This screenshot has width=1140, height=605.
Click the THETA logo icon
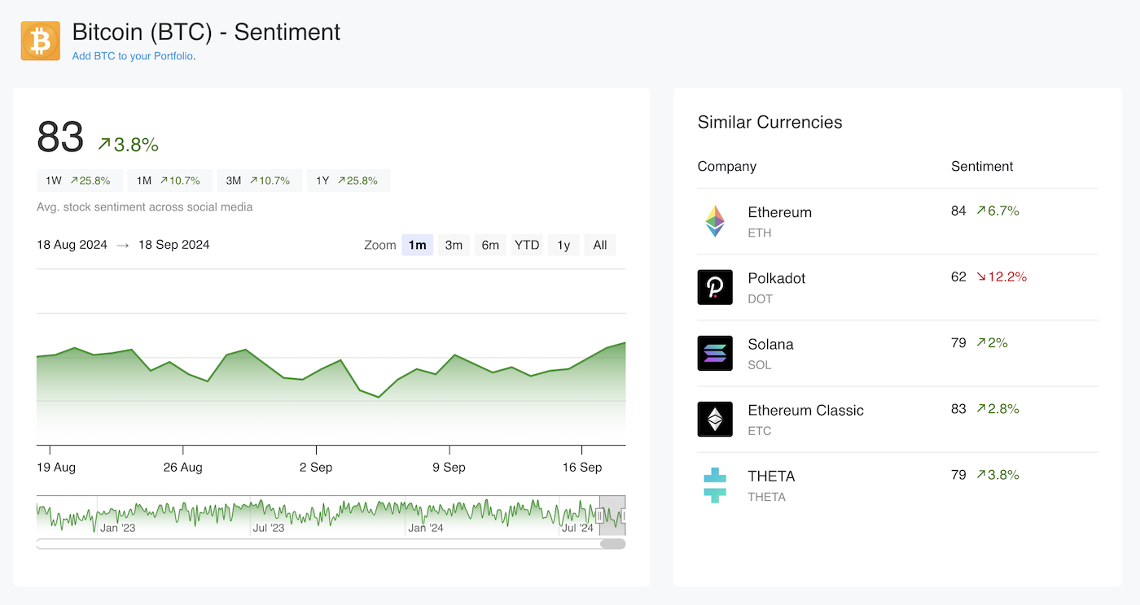click(x=715, y=485)
